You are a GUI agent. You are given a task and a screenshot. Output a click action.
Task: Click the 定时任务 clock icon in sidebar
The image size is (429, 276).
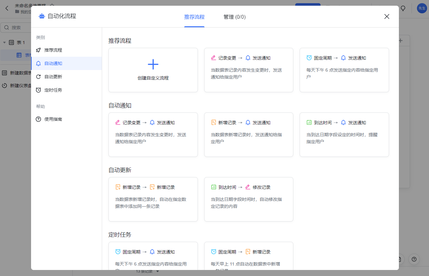coord(38,90)
